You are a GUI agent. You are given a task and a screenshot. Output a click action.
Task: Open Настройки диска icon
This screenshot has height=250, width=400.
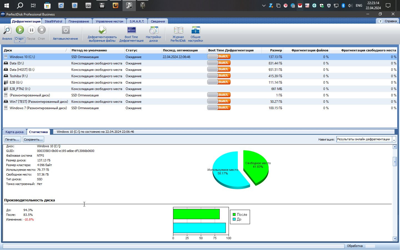pos(153,30)
